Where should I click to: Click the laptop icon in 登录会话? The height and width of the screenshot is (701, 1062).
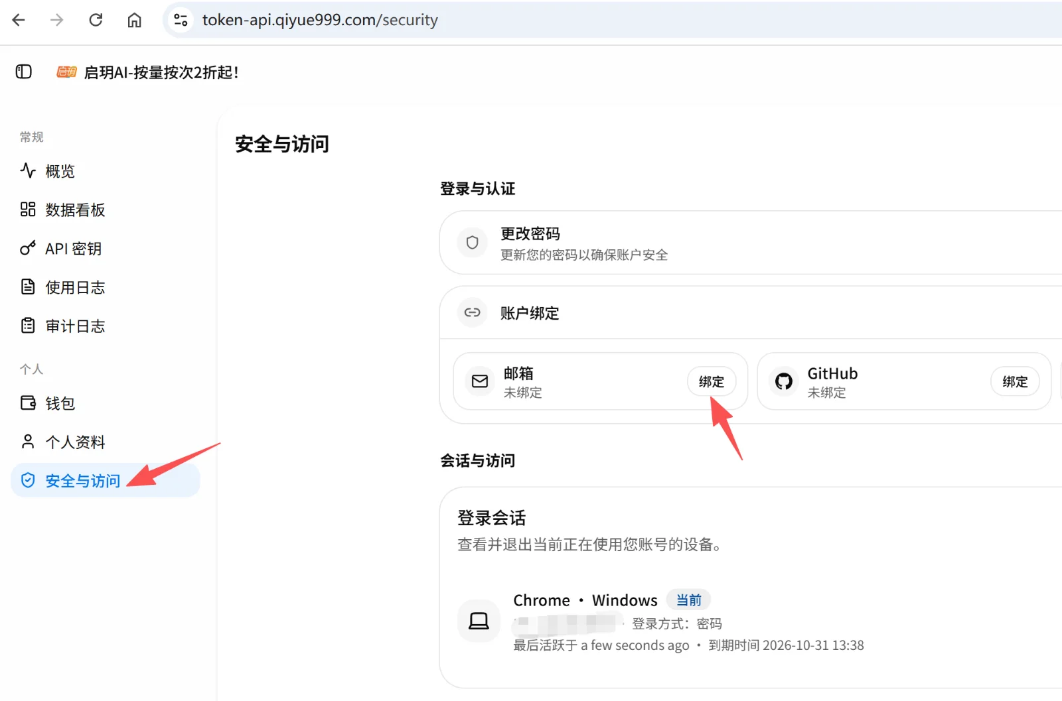point(479,621)
